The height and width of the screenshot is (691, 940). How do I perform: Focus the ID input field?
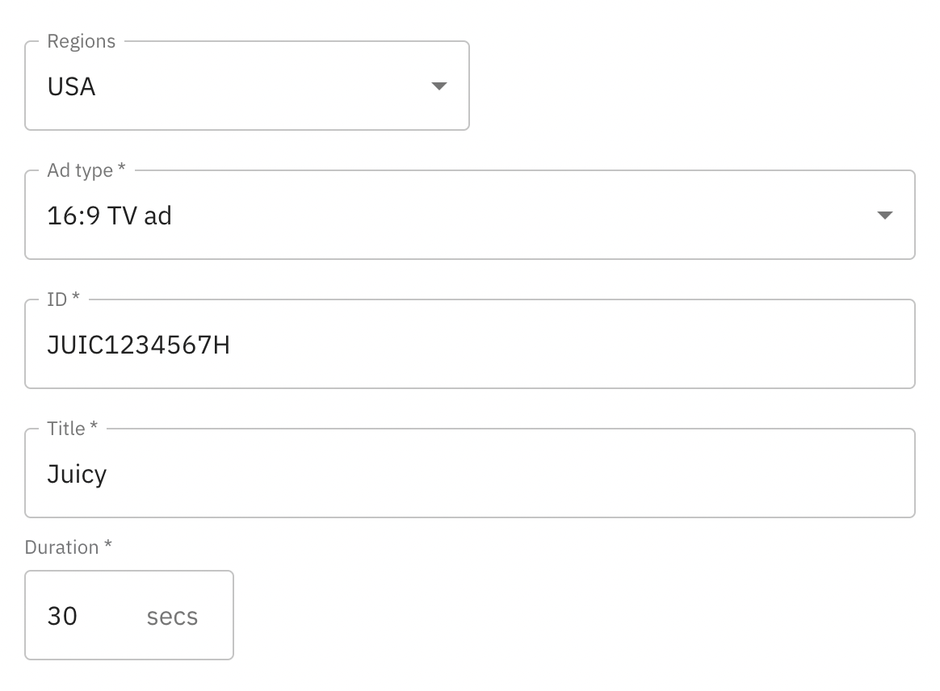coord(468,345)
